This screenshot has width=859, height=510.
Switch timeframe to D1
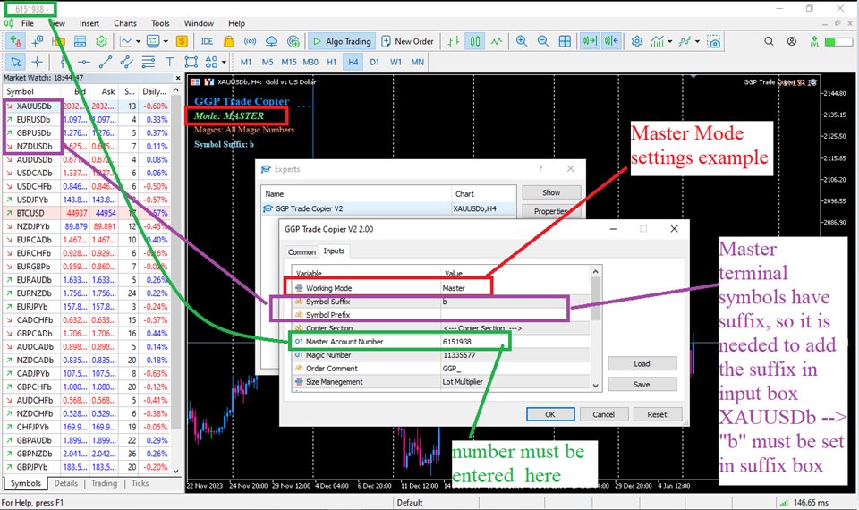[x=374, y=62]
